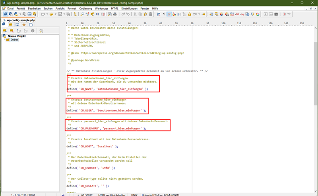Image resolution: width=318 pixels, height=196 pixels.
Task: Click the editor vertical scrollbar thumb
Action: click(x=316, y=74)
